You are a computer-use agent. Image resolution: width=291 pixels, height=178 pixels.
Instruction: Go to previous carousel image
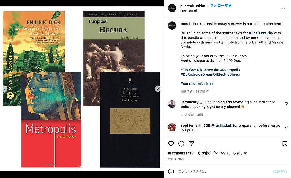[x=4, y=89]
